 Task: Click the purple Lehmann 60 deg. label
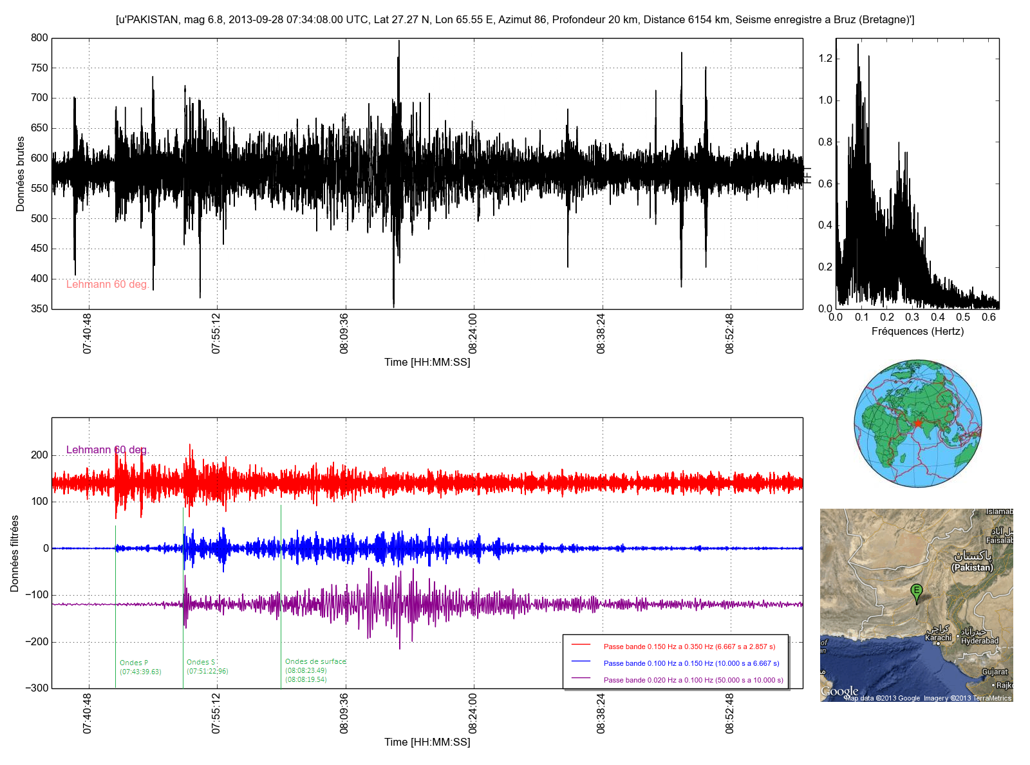click(108, 449)
